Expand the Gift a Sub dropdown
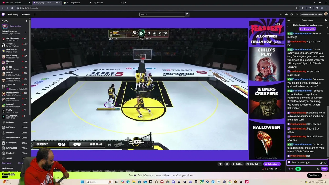Image resolution: width=329 pixels, height=185 pixels. click(260, 164)
